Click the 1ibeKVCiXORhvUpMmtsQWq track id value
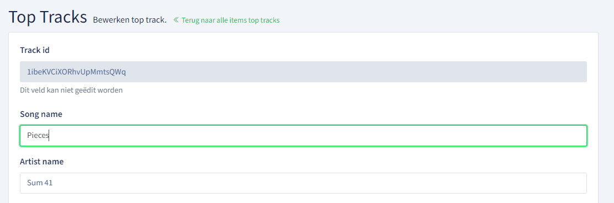 [76, 72]
